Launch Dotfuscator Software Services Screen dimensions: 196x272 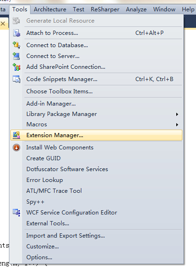pyautogui.click(x=96, y=169)
